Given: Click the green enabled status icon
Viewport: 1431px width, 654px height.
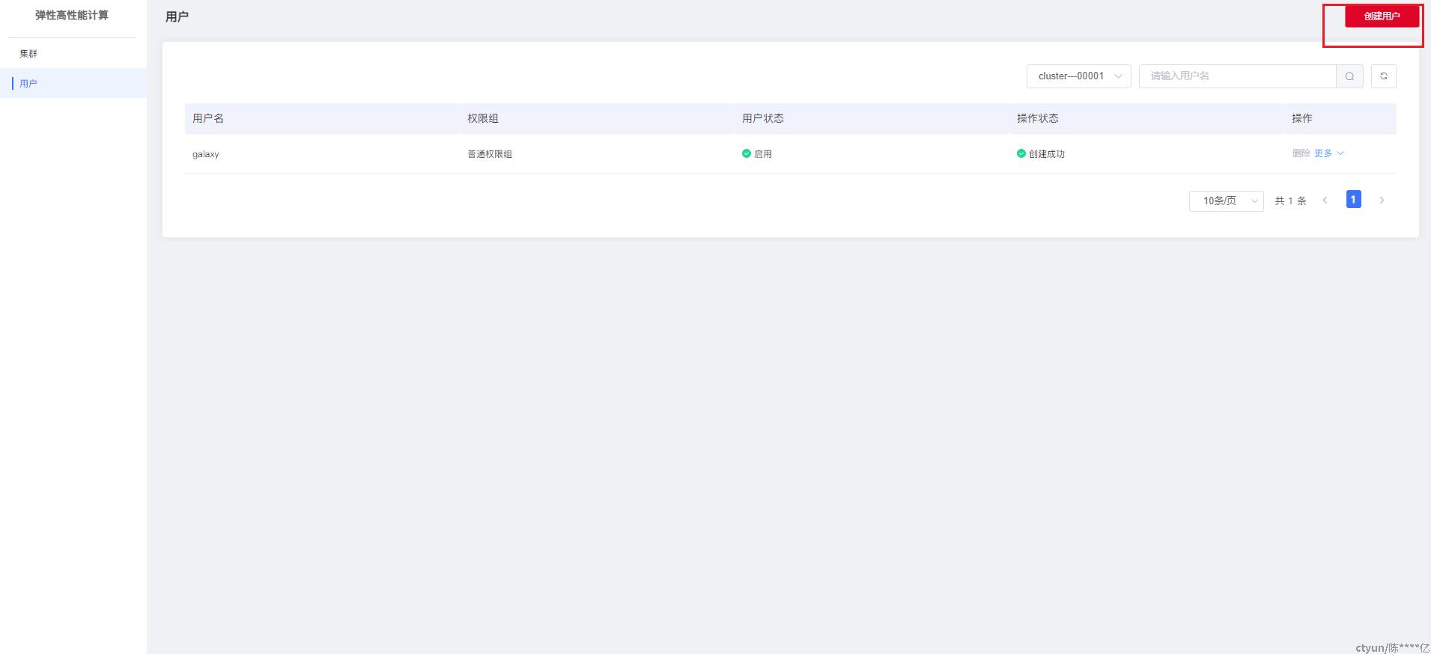Looking at the screenshot, I should pyautogui.click(x=747, y=153).
